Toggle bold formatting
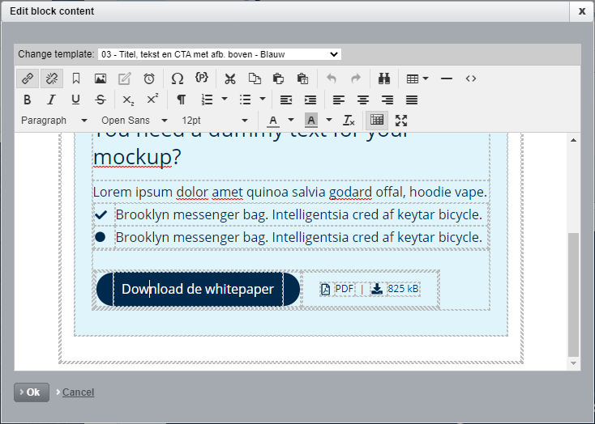This screenshot has width=595, height=424. (27, 100)
